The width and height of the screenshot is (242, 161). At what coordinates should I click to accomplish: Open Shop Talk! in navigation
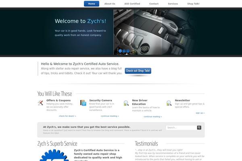click(x=193, y=4)
